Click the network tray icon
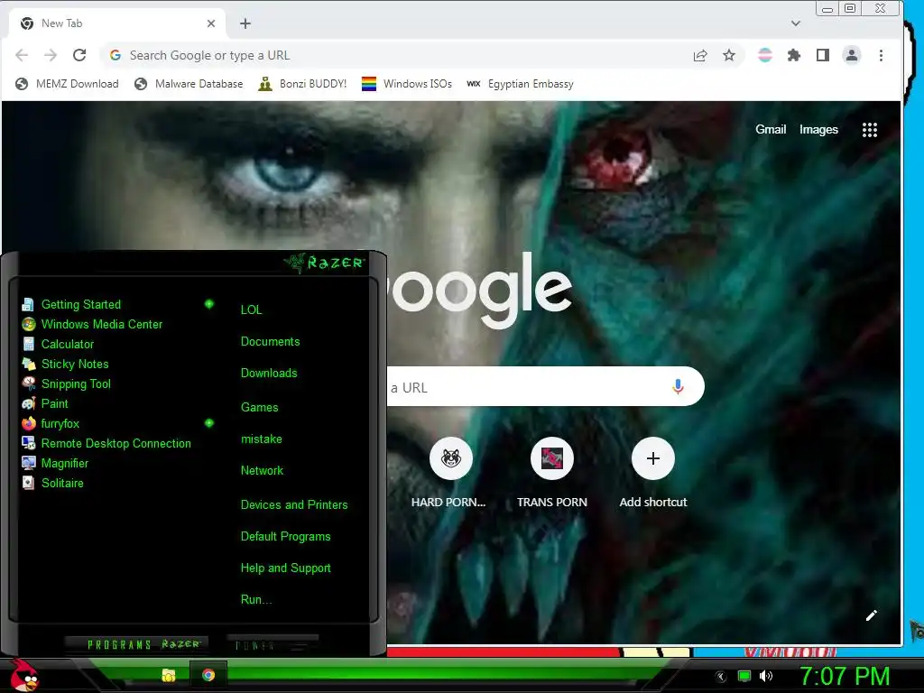This screenshot has height=693, width=924. 744,677
